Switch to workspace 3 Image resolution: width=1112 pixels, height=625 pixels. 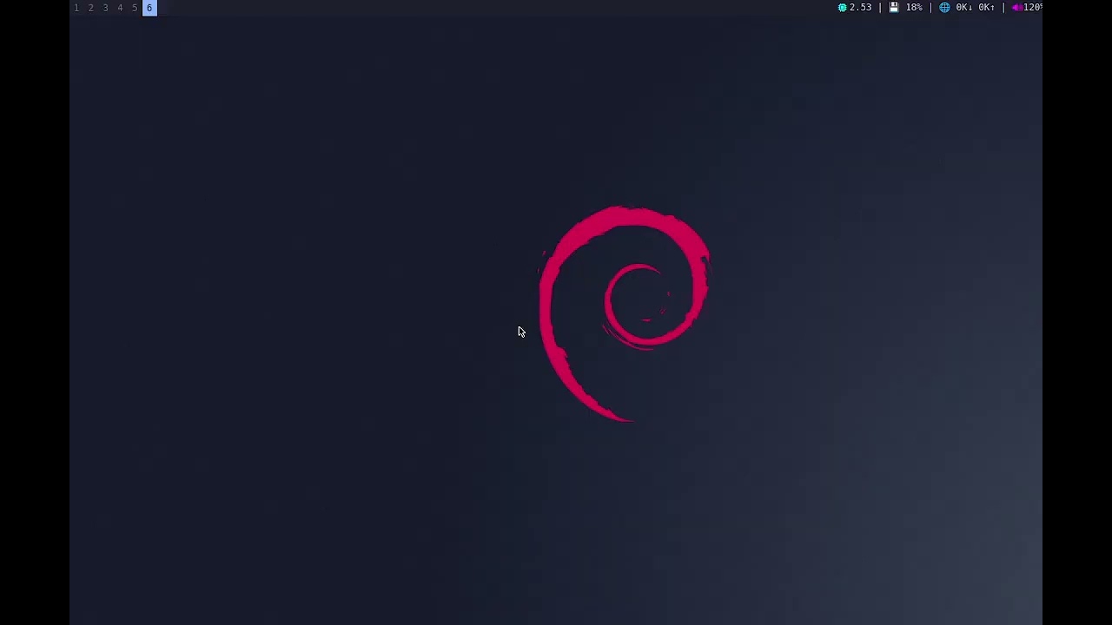[106, 8]
